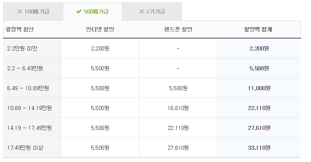
Task: Click the green checkmark on 500메가급
Action: point(79,12)
